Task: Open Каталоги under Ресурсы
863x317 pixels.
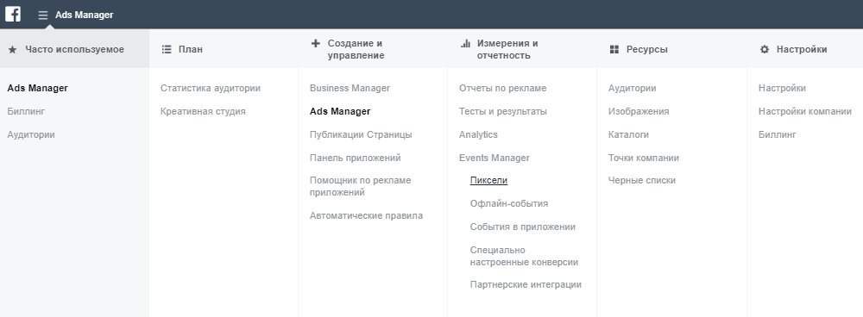Action: coord(628,134)
